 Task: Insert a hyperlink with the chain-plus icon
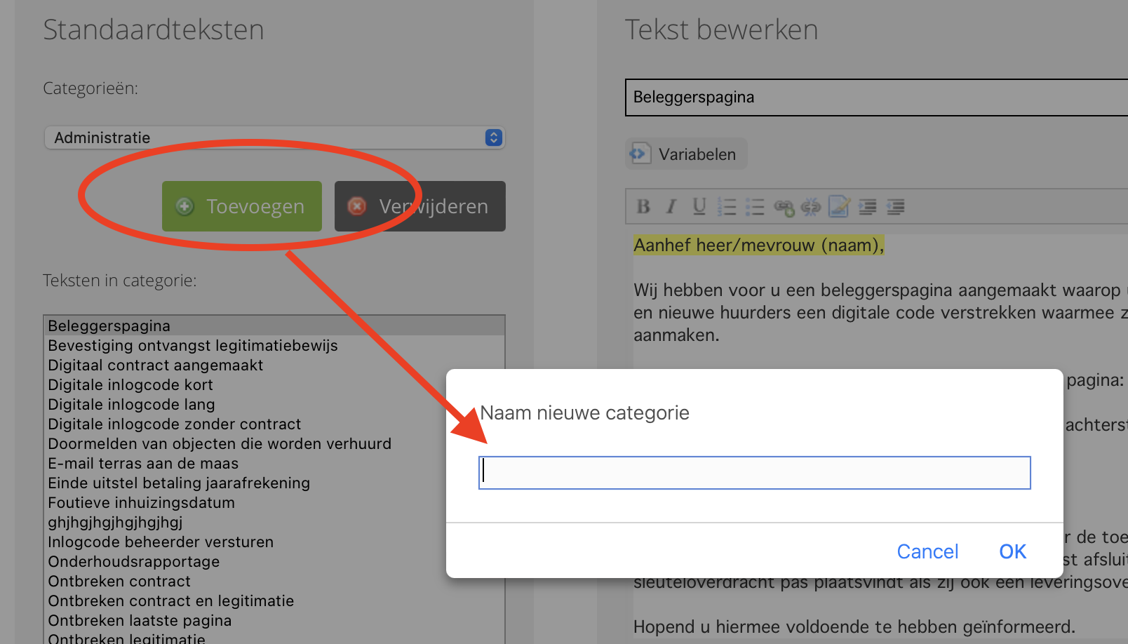[784, 207]
